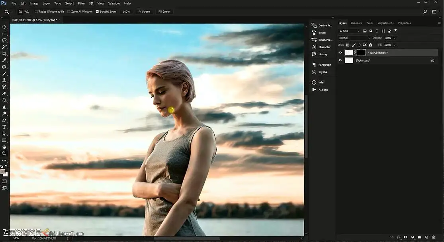Image resolution: width=444 pixels, height=242 pixels.
Task: Switch to the Channels tab
Action: click(x=356, y=23)
